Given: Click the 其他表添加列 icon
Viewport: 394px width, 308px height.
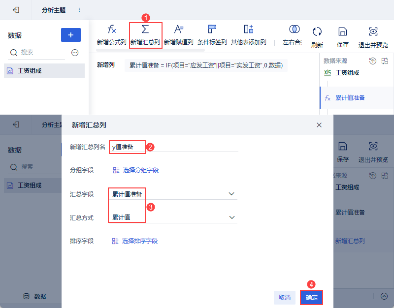Looking at the screenshot, I should pyautogui.click(x=249, y=29).
